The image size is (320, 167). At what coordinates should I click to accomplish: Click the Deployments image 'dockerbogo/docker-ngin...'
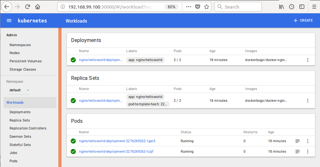(x=266, y=60)
